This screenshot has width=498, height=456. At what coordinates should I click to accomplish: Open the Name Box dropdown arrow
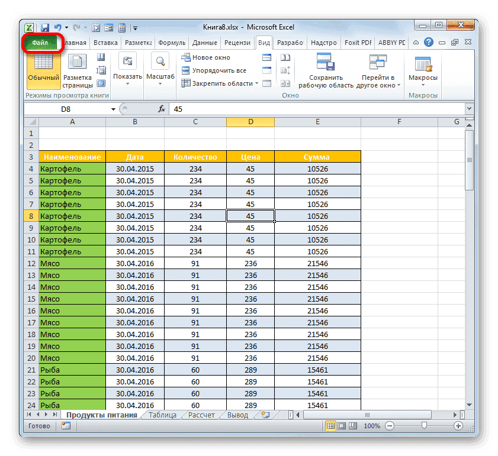point(113,109)
